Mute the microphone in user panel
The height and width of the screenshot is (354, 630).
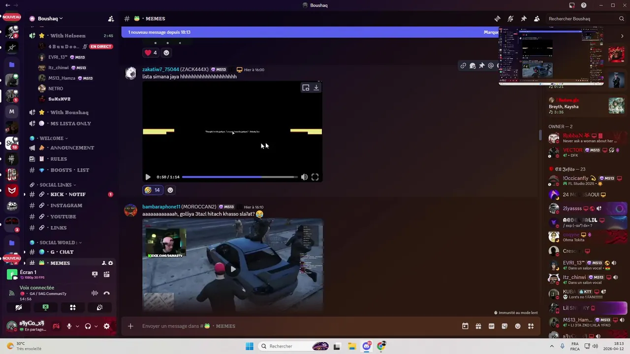point(69,326)
